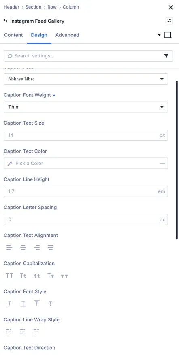179x355 pixels.
Task: Open Caption Font Weight Thin dropdown
Action: [x=86, y=107]
